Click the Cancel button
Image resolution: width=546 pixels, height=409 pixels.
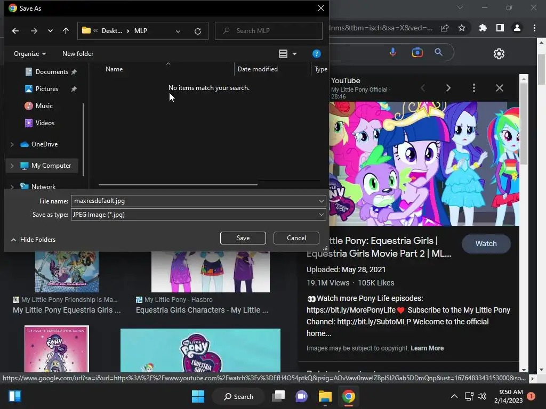pyautogui.click(x=296, y=238)
